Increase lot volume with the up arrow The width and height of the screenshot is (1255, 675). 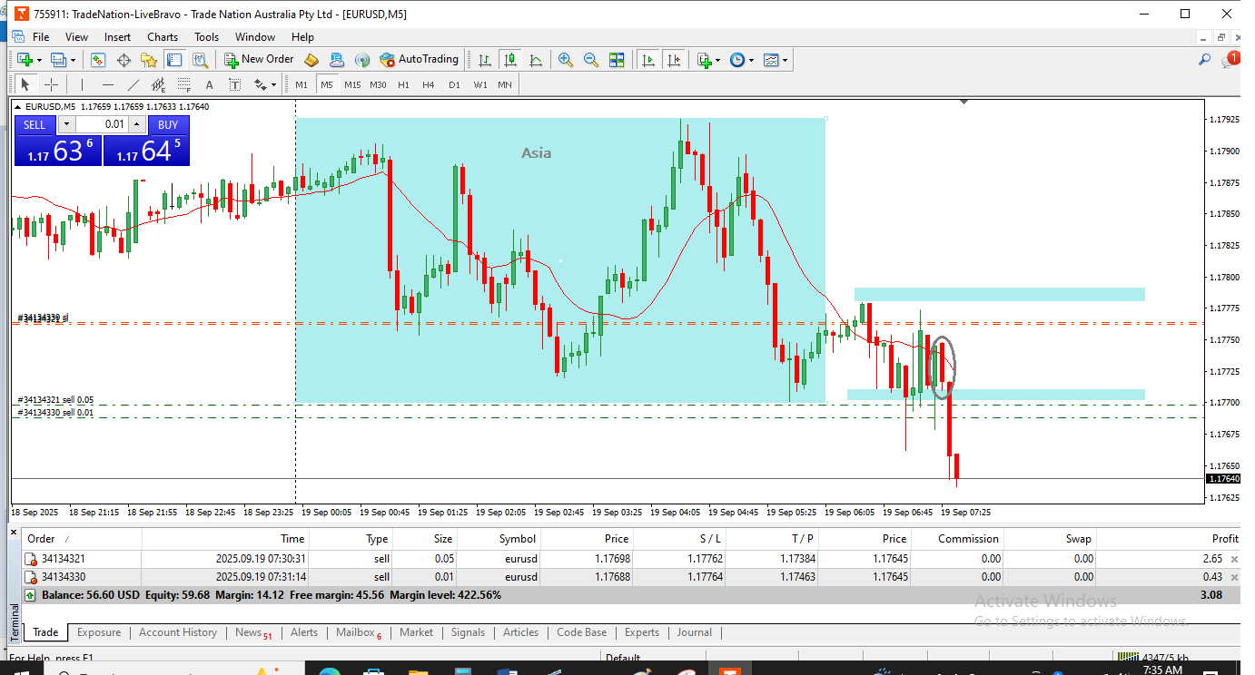pos(137,125)
